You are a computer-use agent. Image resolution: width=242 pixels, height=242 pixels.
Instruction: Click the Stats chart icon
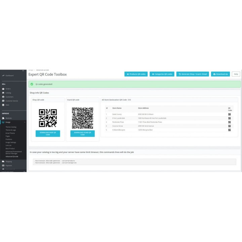[3, 105]
